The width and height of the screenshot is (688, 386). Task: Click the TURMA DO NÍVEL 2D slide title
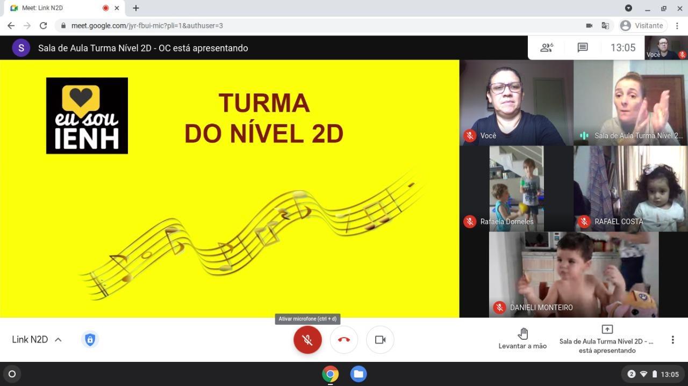coord(264,119)
